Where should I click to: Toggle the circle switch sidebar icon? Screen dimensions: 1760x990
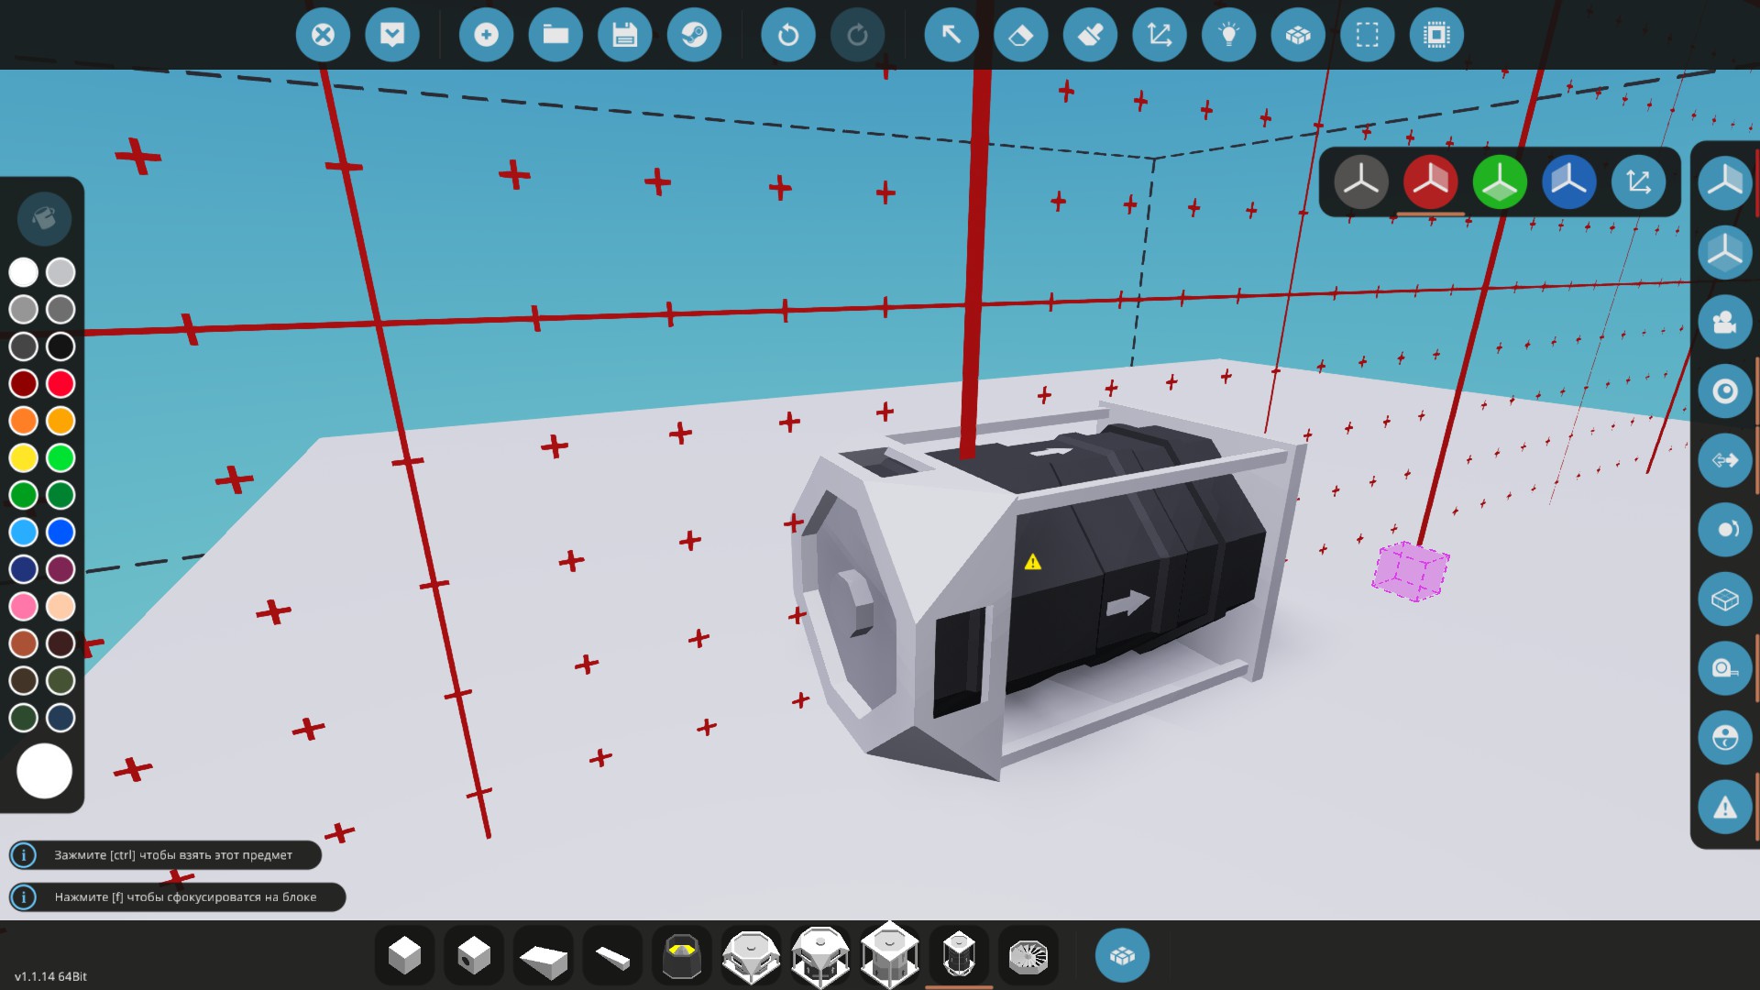pyautogui.click(x=1725, y=530)
